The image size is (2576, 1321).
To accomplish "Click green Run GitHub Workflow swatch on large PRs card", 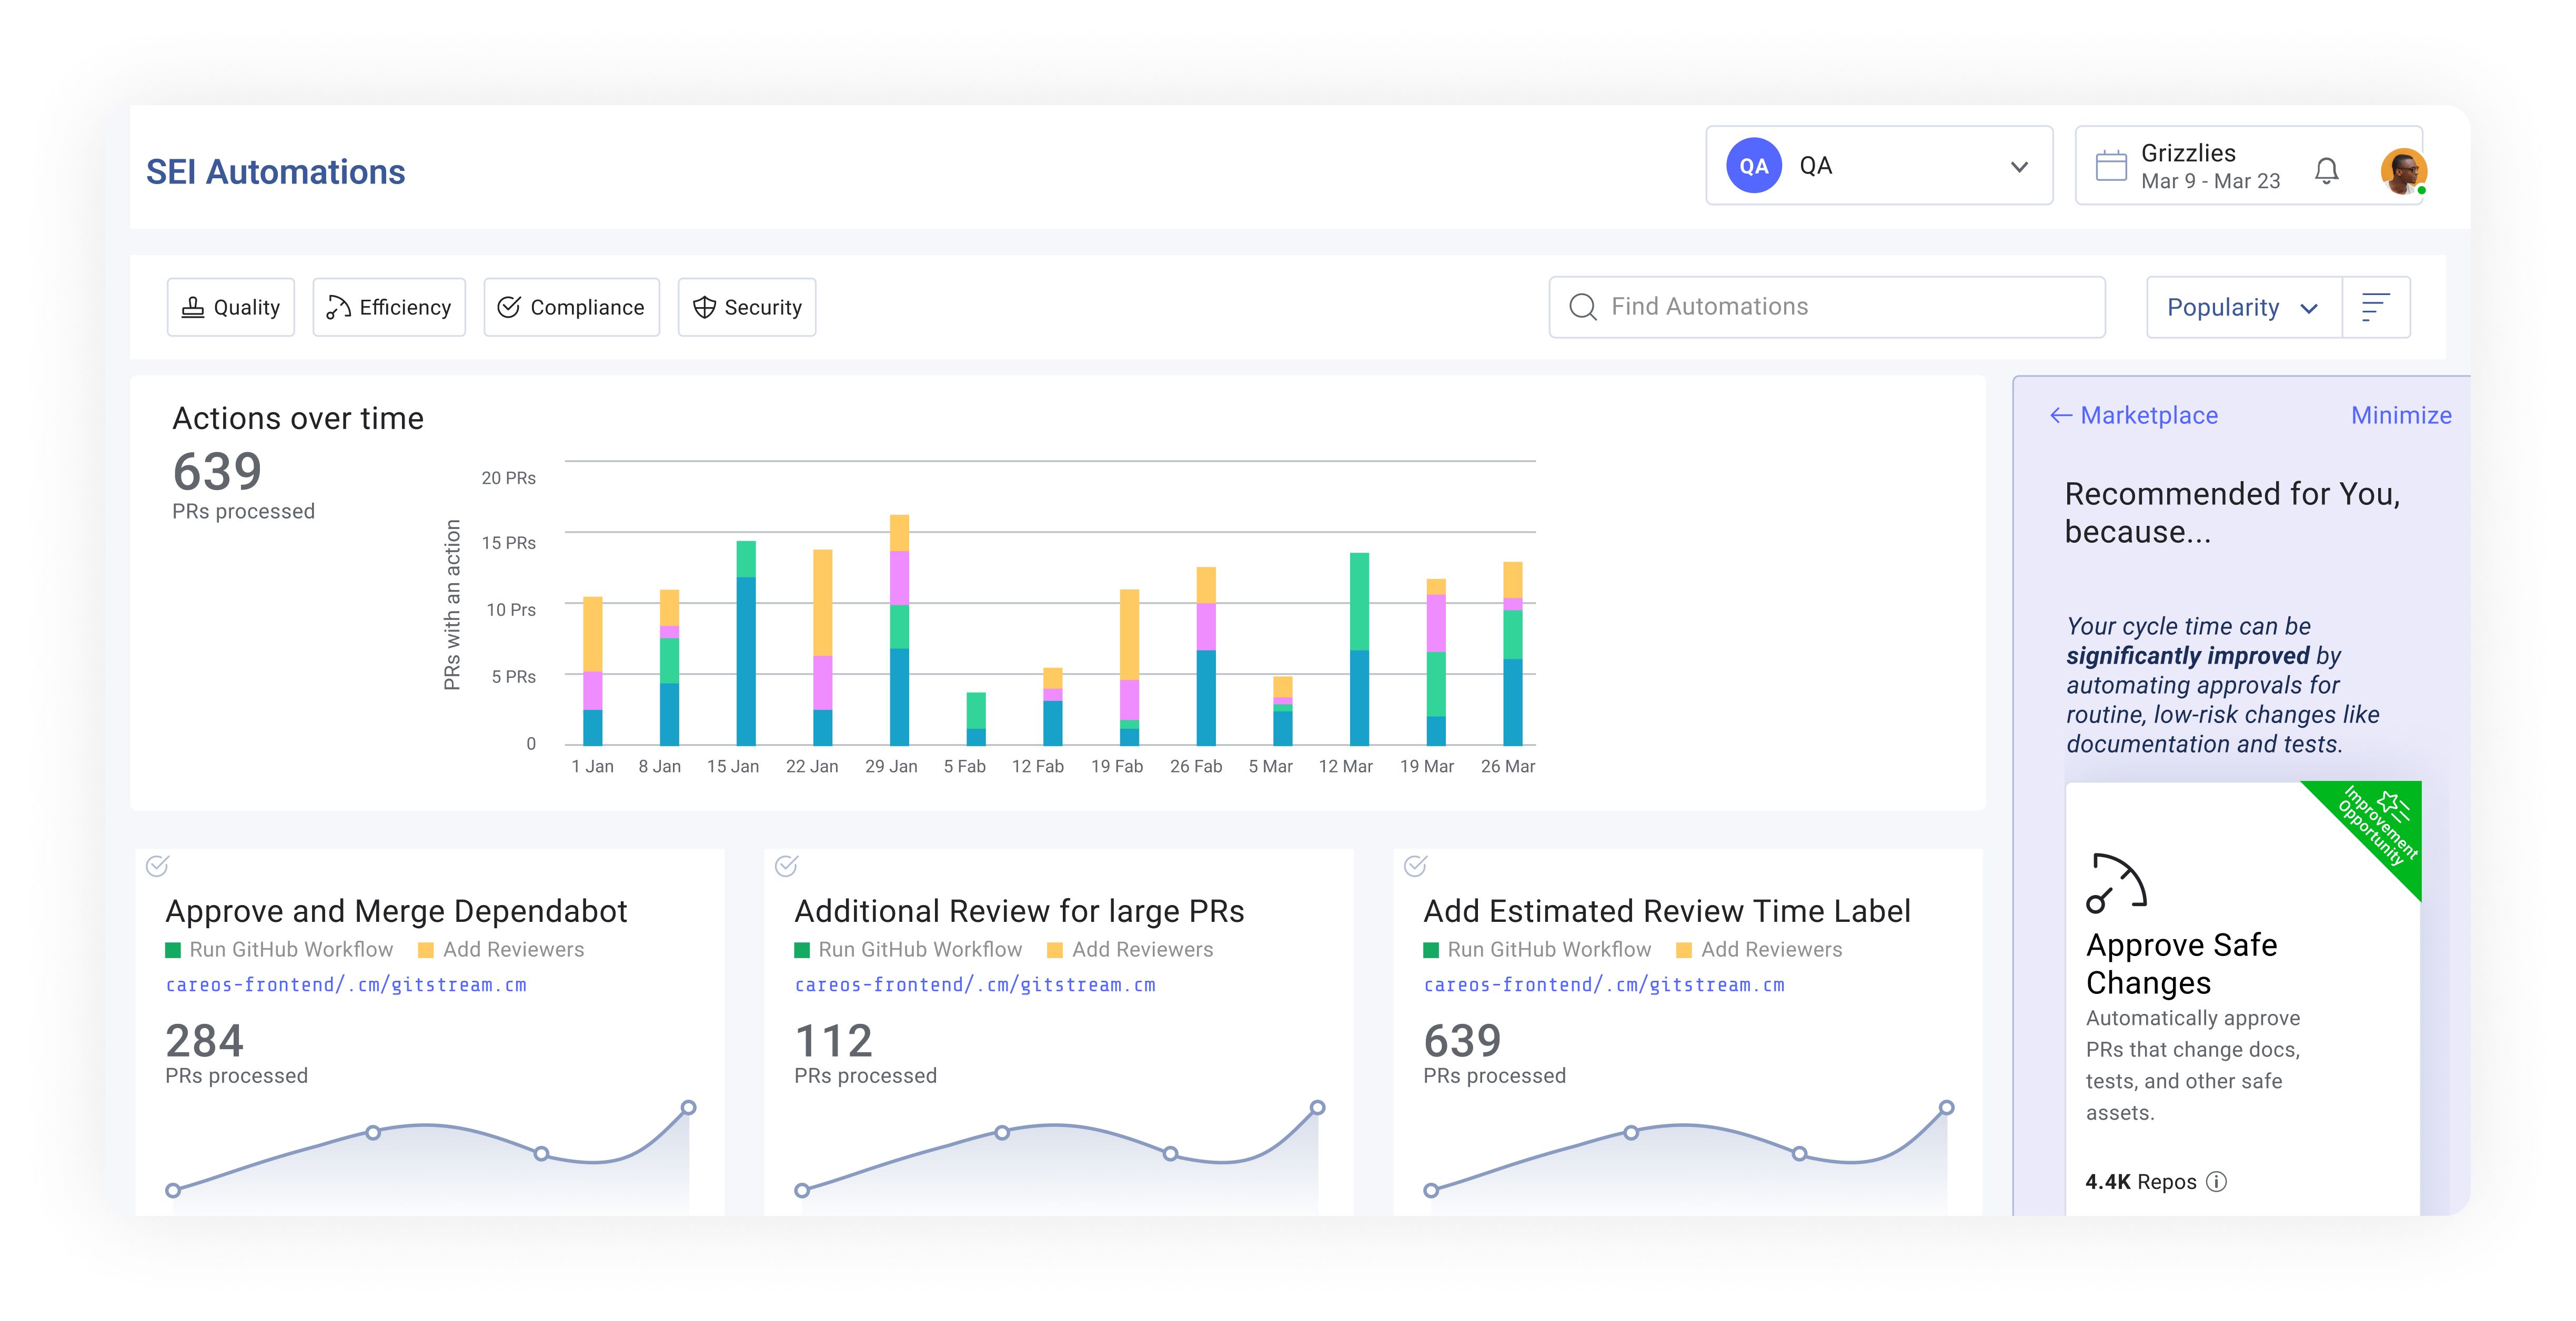I will click(x=802, y=950).
